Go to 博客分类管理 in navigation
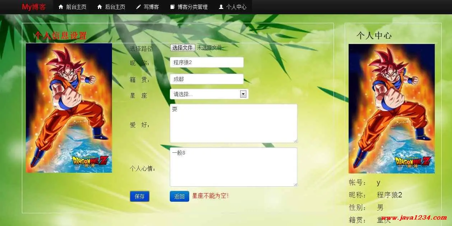452x226 pixels. 192,7
